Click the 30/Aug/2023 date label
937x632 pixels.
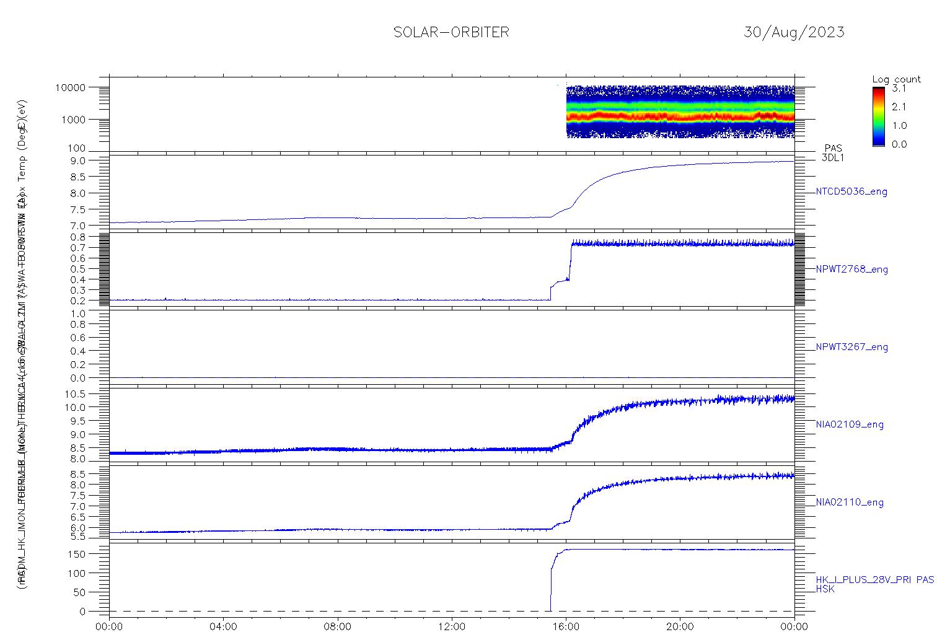coord(794,32)
